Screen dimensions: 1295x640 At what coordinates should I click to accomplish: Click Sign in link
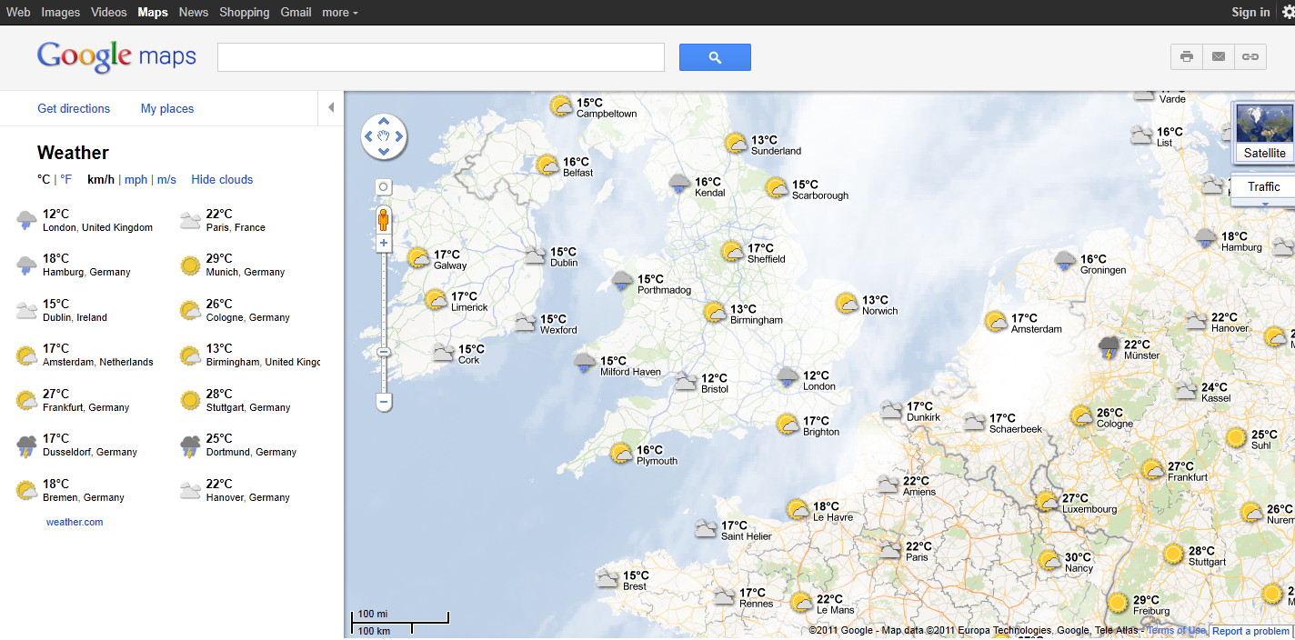[x=1250, y=12]
